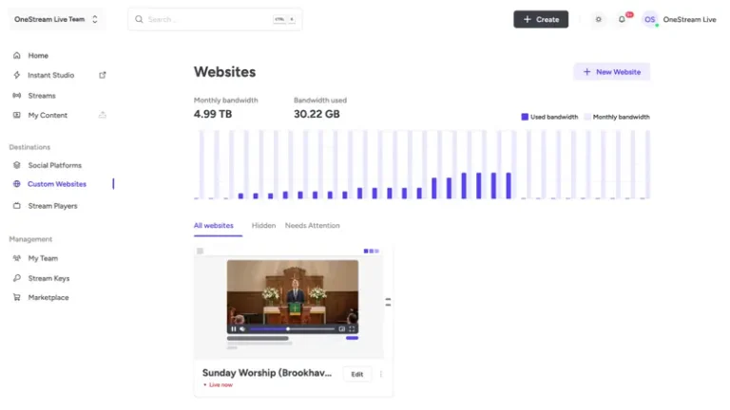Open Social Platforms in the sidebar
Screen dimensions: 730x410
pos(54,165)
